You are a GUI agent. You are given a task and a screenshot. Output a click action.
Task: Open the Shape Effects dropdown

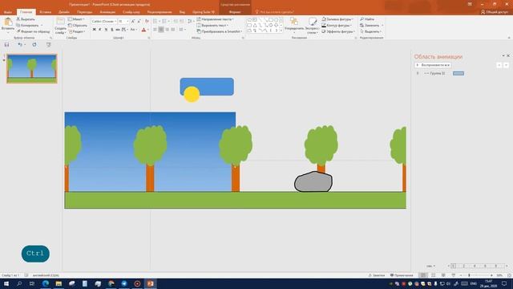click(338, 31)
